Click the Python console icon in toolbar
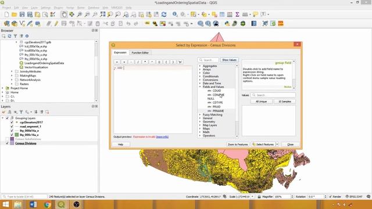Viewport: 372px width, 209px height. point(227,23)
